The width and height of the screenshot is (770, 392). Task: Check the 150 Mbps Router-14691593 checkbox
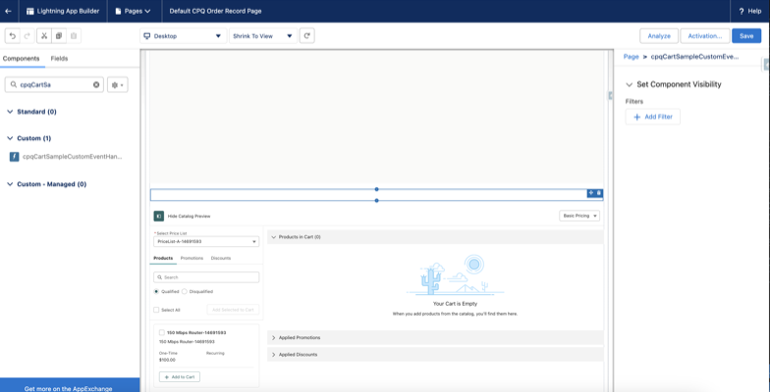point(161,333)
